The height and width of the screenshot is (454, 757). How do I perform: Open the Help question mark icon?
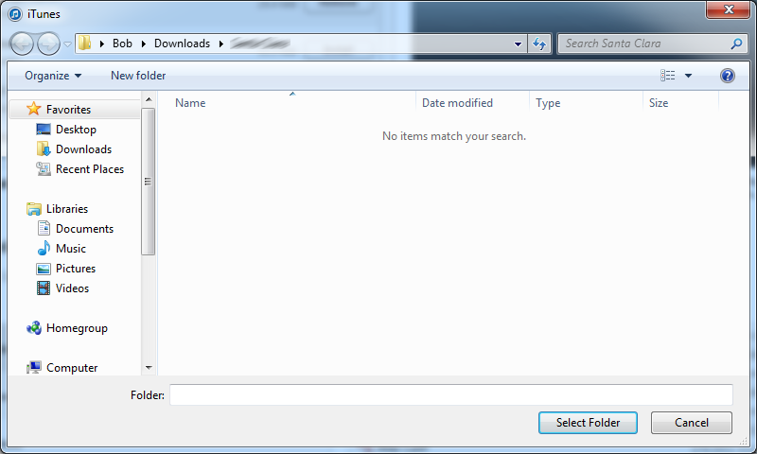(x=728, y=76)
